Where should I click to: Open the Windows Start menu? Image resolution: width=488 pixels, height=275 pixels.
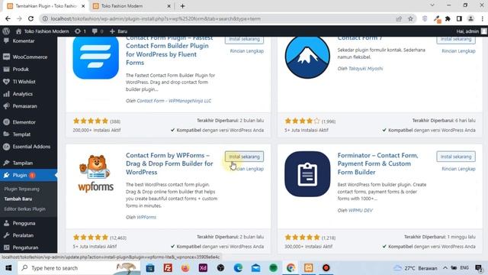click(8, 268)
